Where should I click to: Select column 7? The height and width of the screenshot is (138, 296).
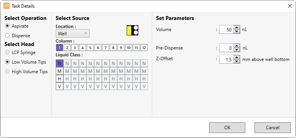point(106,48)
